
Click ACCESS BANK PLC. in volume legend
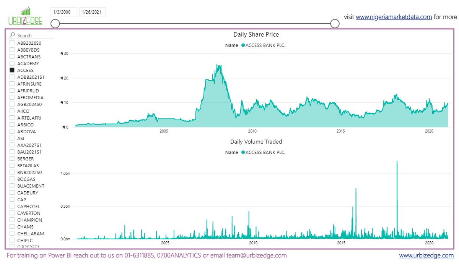[265, 152]
